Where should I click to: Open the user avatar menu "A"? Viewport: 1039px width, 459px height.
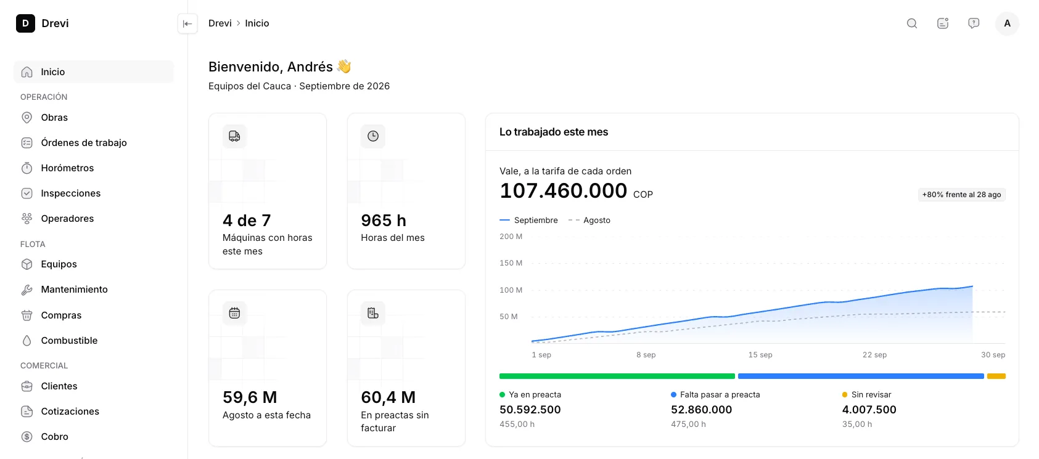point(1007,23)
